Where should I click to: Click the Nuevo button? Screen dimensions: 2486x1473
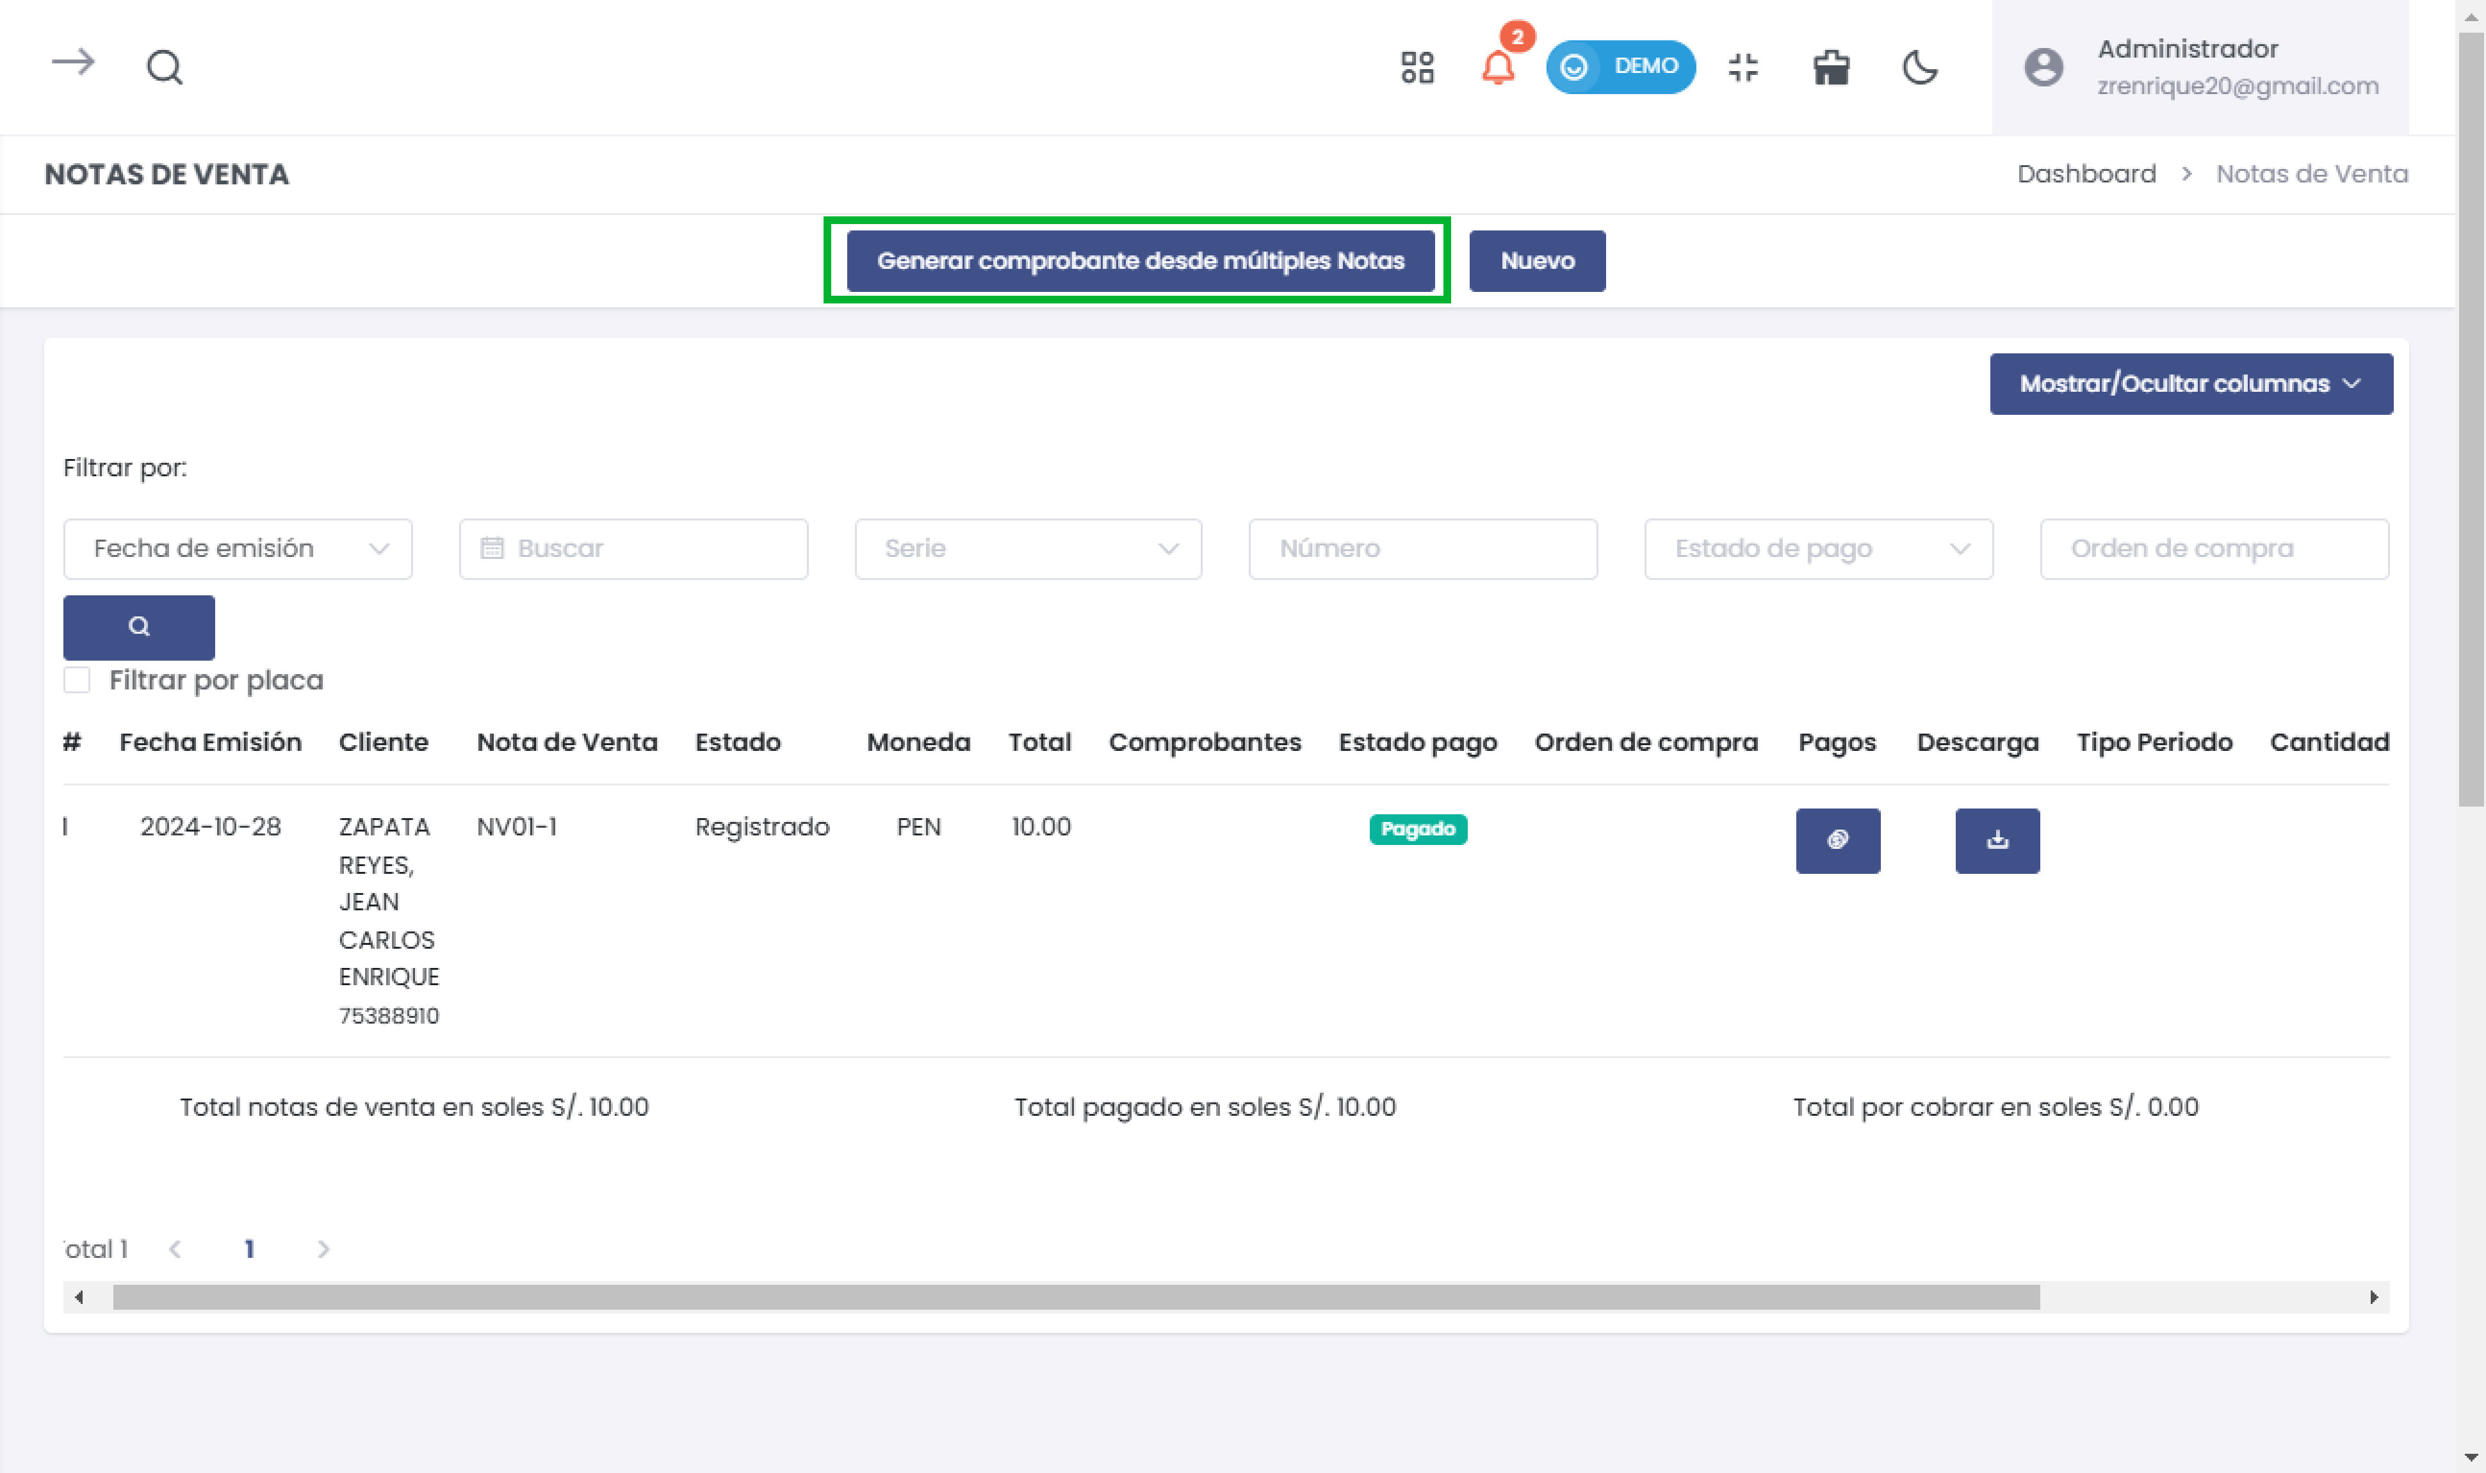[1537, 261]
